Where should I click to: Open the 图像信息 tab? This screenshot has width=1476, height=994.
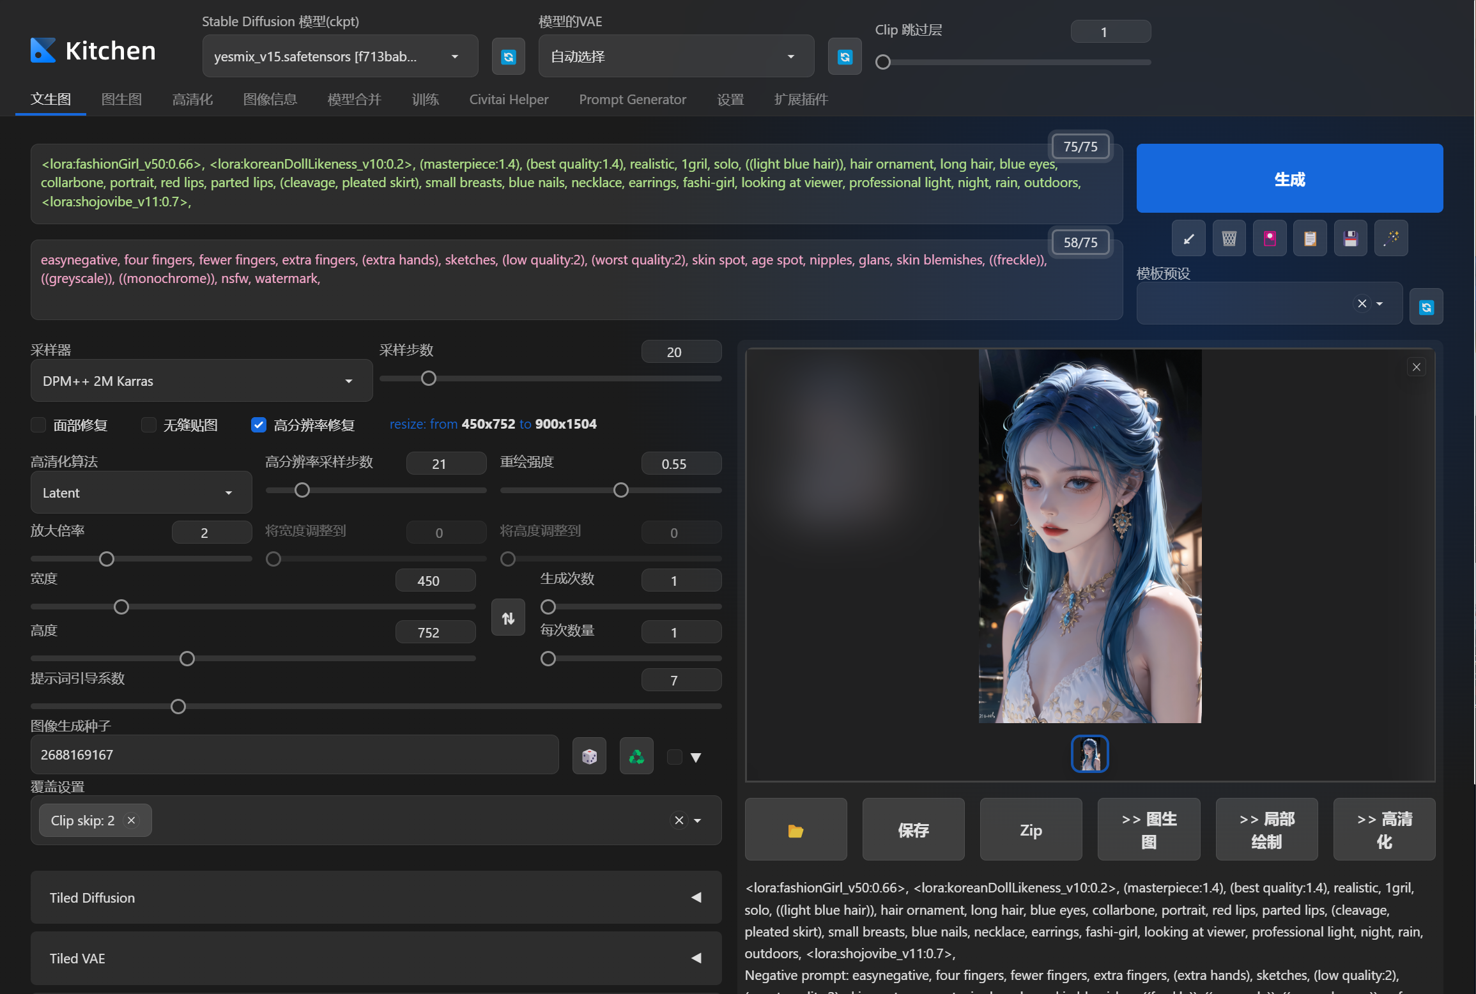coord(270,99)
